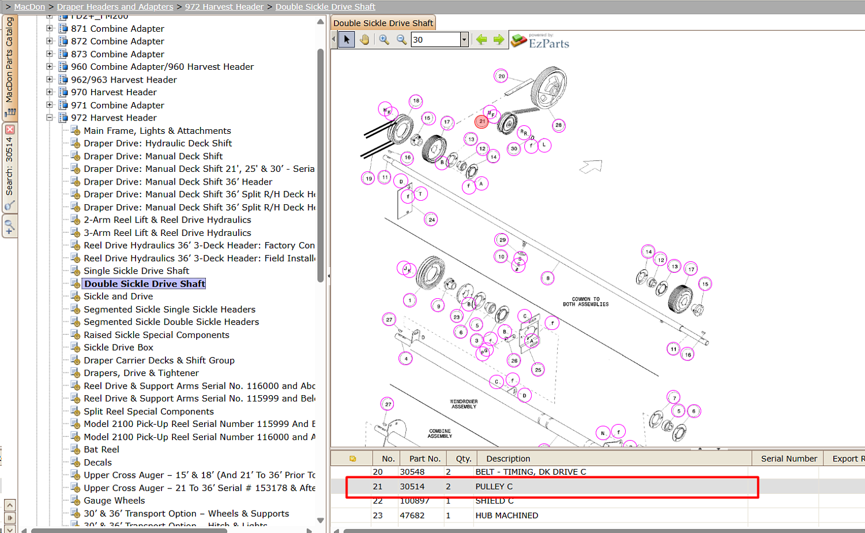Screen dimensions: 865x533
Task: Select the Double Sickle Drive Shaft diagram tab
Action: 383,23
